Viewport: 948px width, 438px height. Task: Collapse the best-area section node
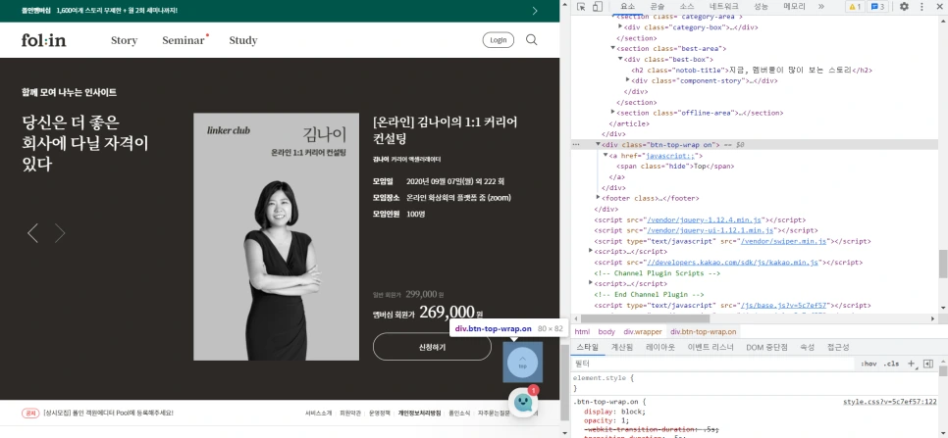pyautogui.click(x=613, y=48)
